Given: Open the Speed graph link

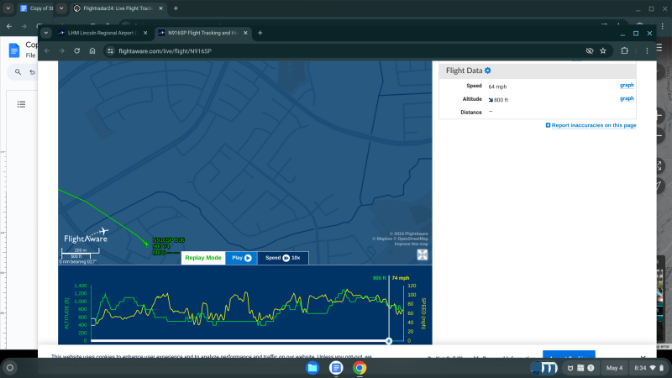Looking at the screenshot, I should pos(627,85).
